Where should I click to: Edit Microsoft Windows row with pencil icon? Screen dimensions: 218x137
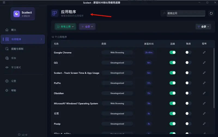204,103
